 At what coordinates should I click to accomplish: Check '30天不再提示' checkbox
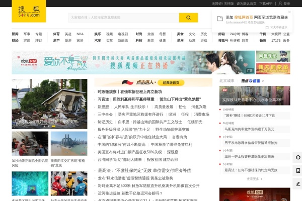pyautogui.click(x=267, y=28)
